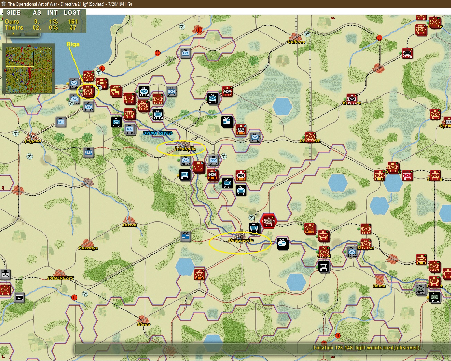Click the red XXXX army unit with strength 3-4
451x361 pixels.
116,91
